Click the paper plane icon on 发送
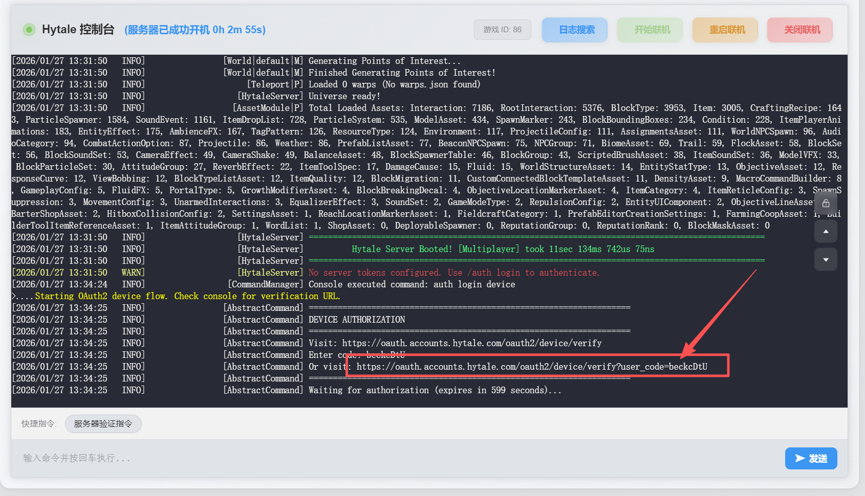Image resolution: width=865 pixels, height=496 pixels. click(799, 458)
